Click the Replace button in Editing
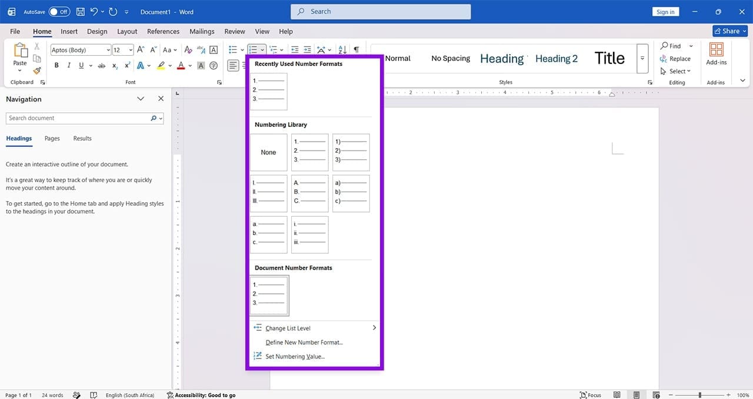 pos(675,59)
